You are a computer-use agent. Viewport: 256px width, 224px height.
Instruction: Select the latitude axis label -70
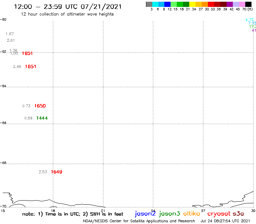(x=3, y=206)
